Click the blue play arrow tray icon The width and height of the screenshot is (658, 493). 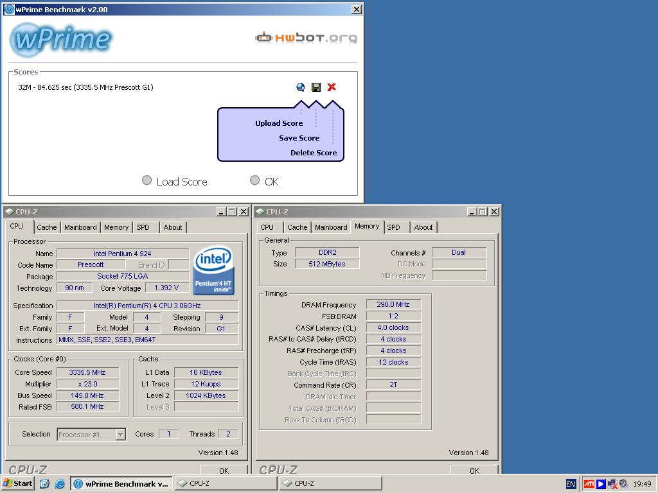601,484
